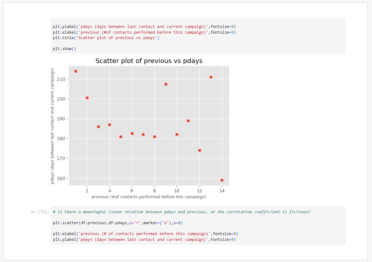Click the 160 tick label on y-axis

tap(61, 178)
